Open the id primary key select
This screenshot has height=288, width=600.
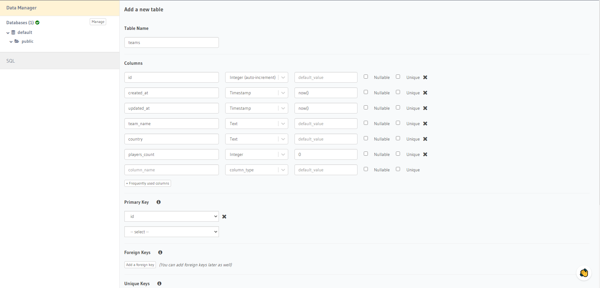pyautogui.click(x=172, y=216)
